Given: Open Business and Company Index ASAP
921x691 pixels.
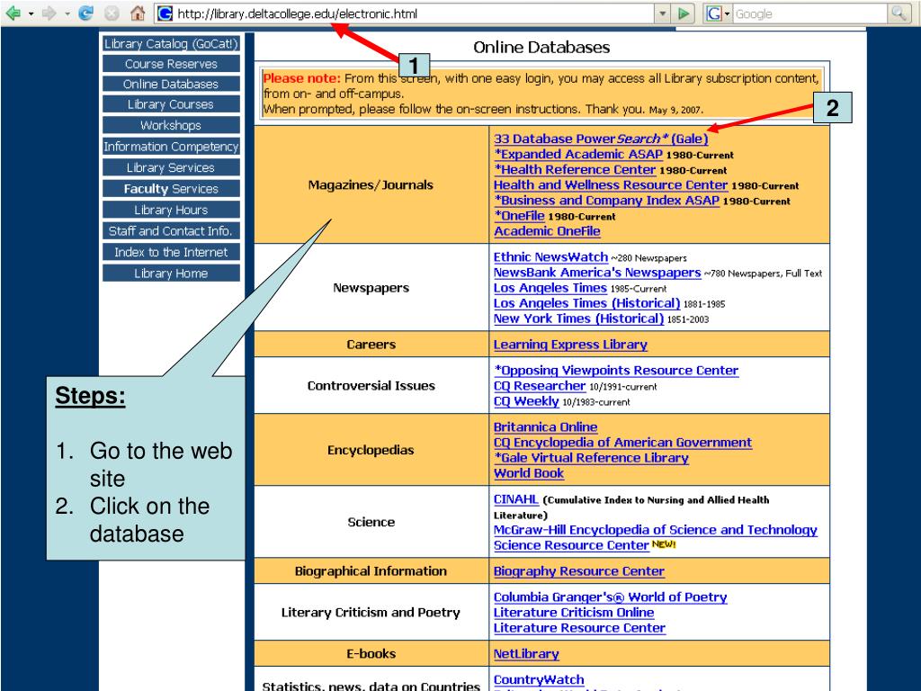Looking at the screenshot, I should pyautogui.click(x=607, y=200).
